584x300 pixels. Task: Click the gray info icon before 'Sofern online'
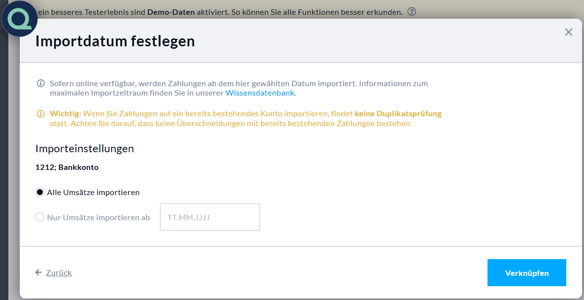pos(41,83)
